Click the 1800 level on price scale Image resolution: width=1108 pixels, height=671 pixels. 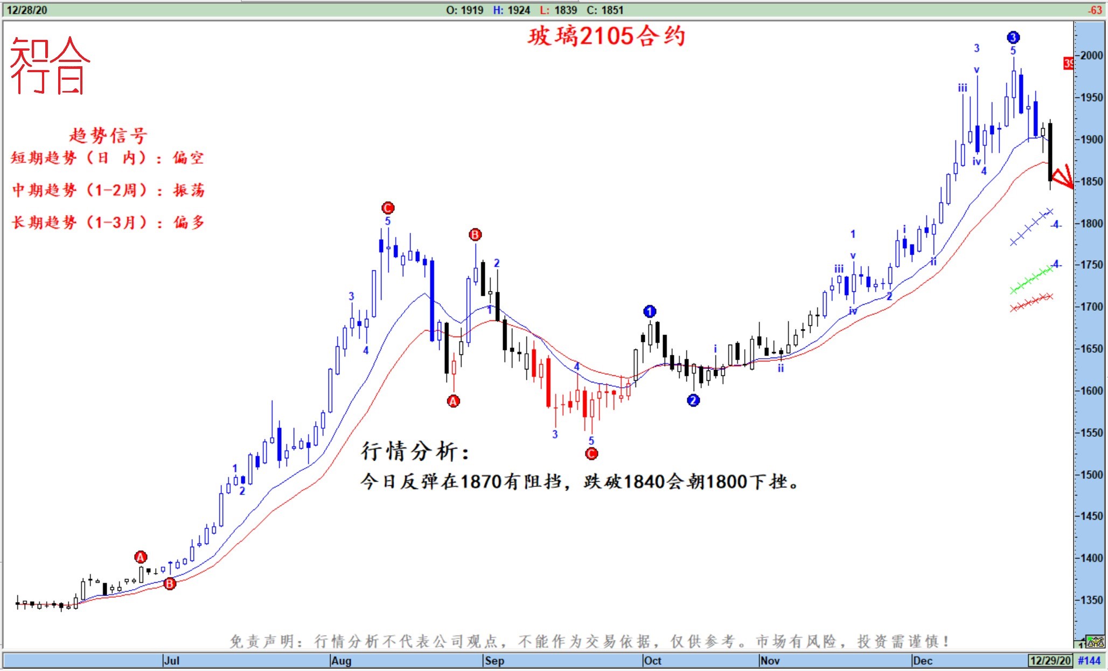click(1091, 223)
